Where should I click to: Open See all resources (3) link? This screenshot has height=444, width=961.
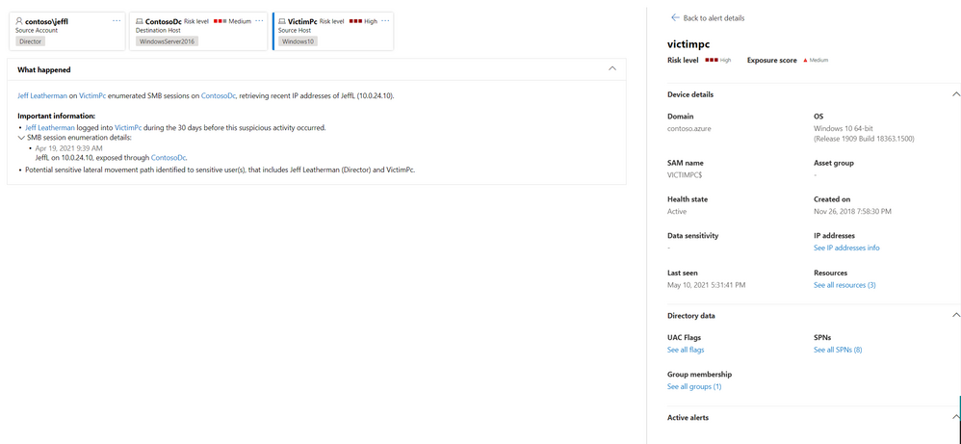click(x=844, y=285)
